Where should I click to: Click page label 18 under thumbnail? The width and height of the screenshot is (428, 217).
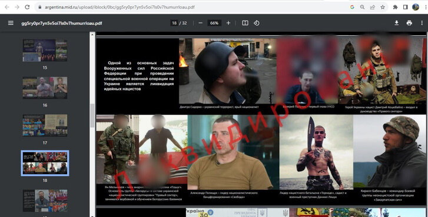45,180
